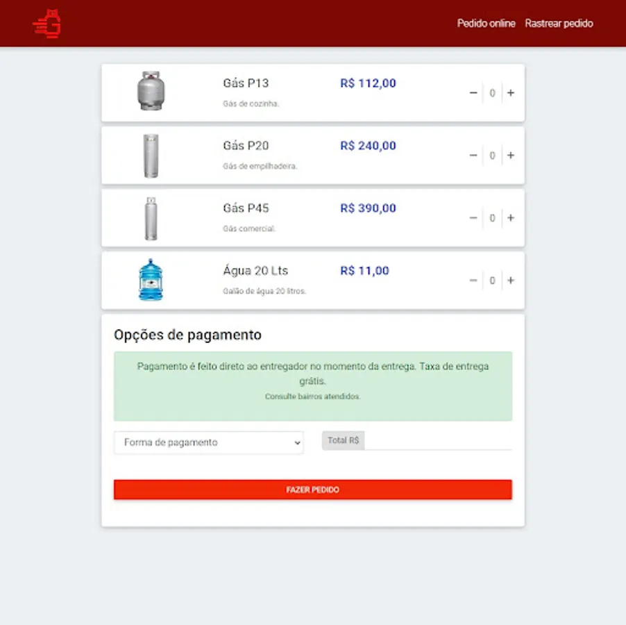The width and height of the screenshot is (626, 625).
Task: Increase Água 20 Lts quantity with plus
Action: (x=511, y=281)
